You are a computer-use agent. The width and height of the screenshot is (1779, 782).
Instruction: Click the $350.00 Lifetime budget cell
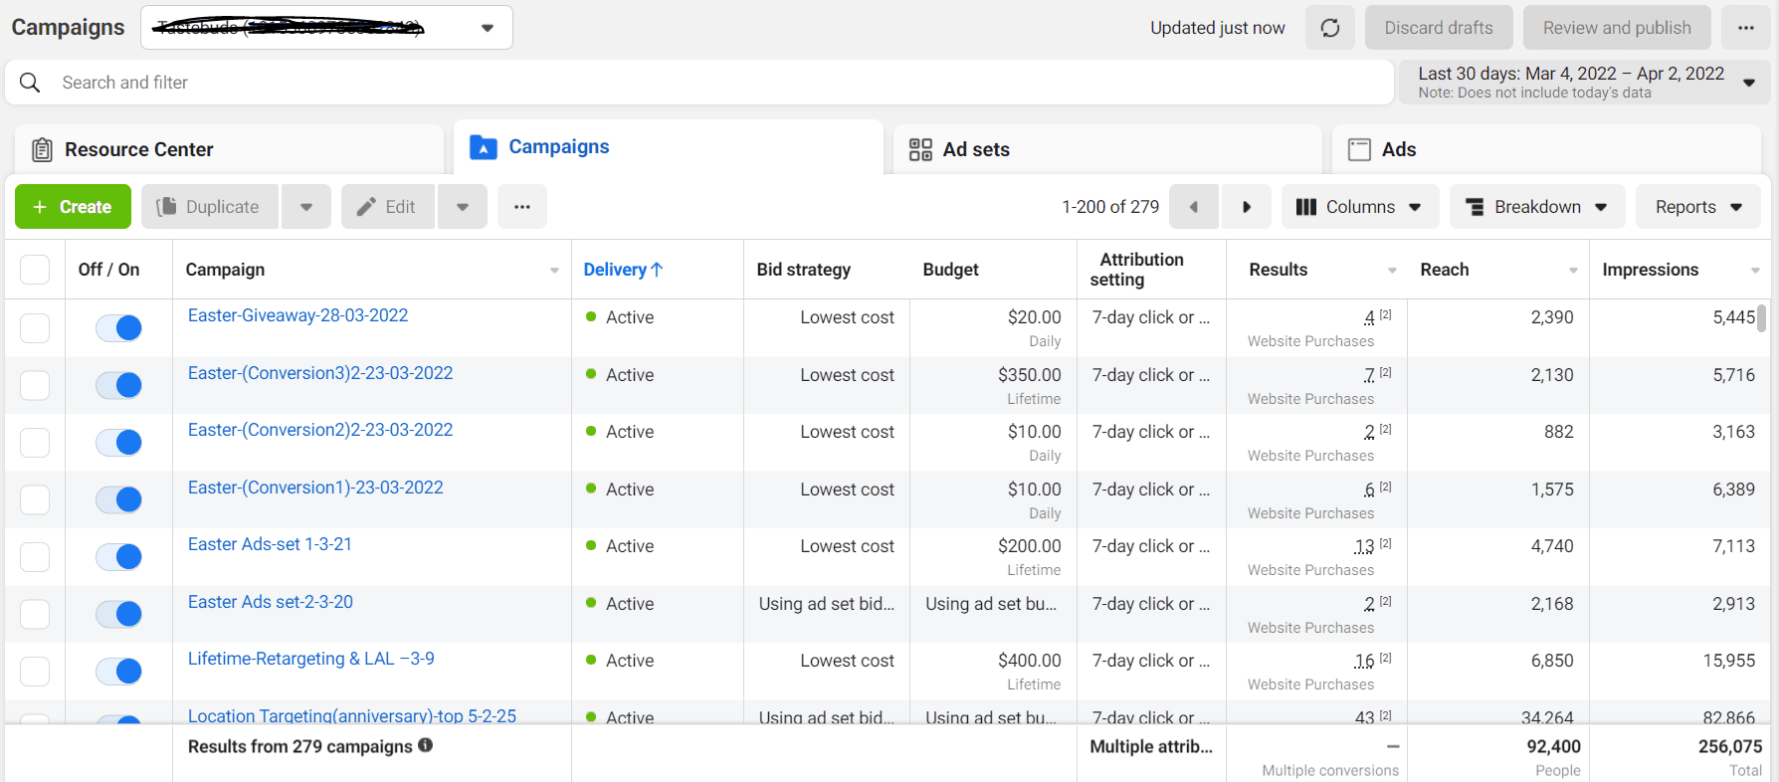(993, 385)
